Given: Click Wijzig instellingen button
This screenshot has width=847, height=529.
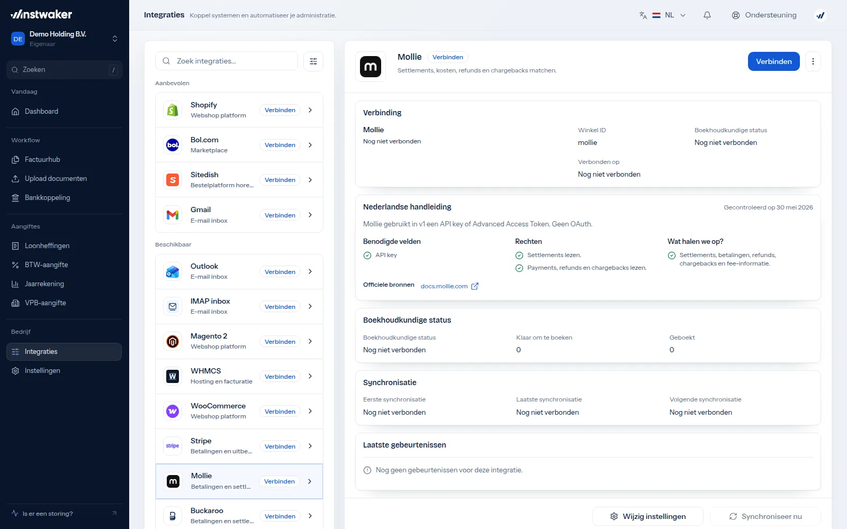Looking at the screenshot, I should click(648, 516).
